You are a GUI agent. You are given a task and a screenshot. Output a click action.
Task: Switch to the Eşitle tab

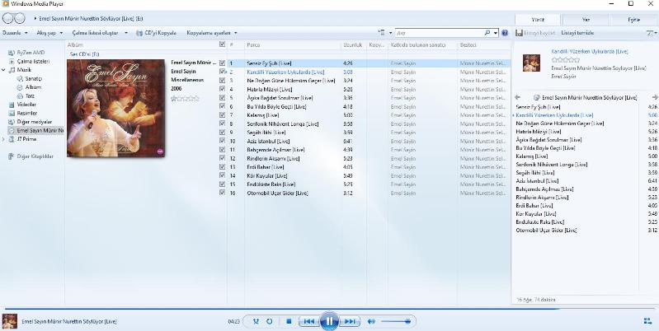(x=634, y=20)
